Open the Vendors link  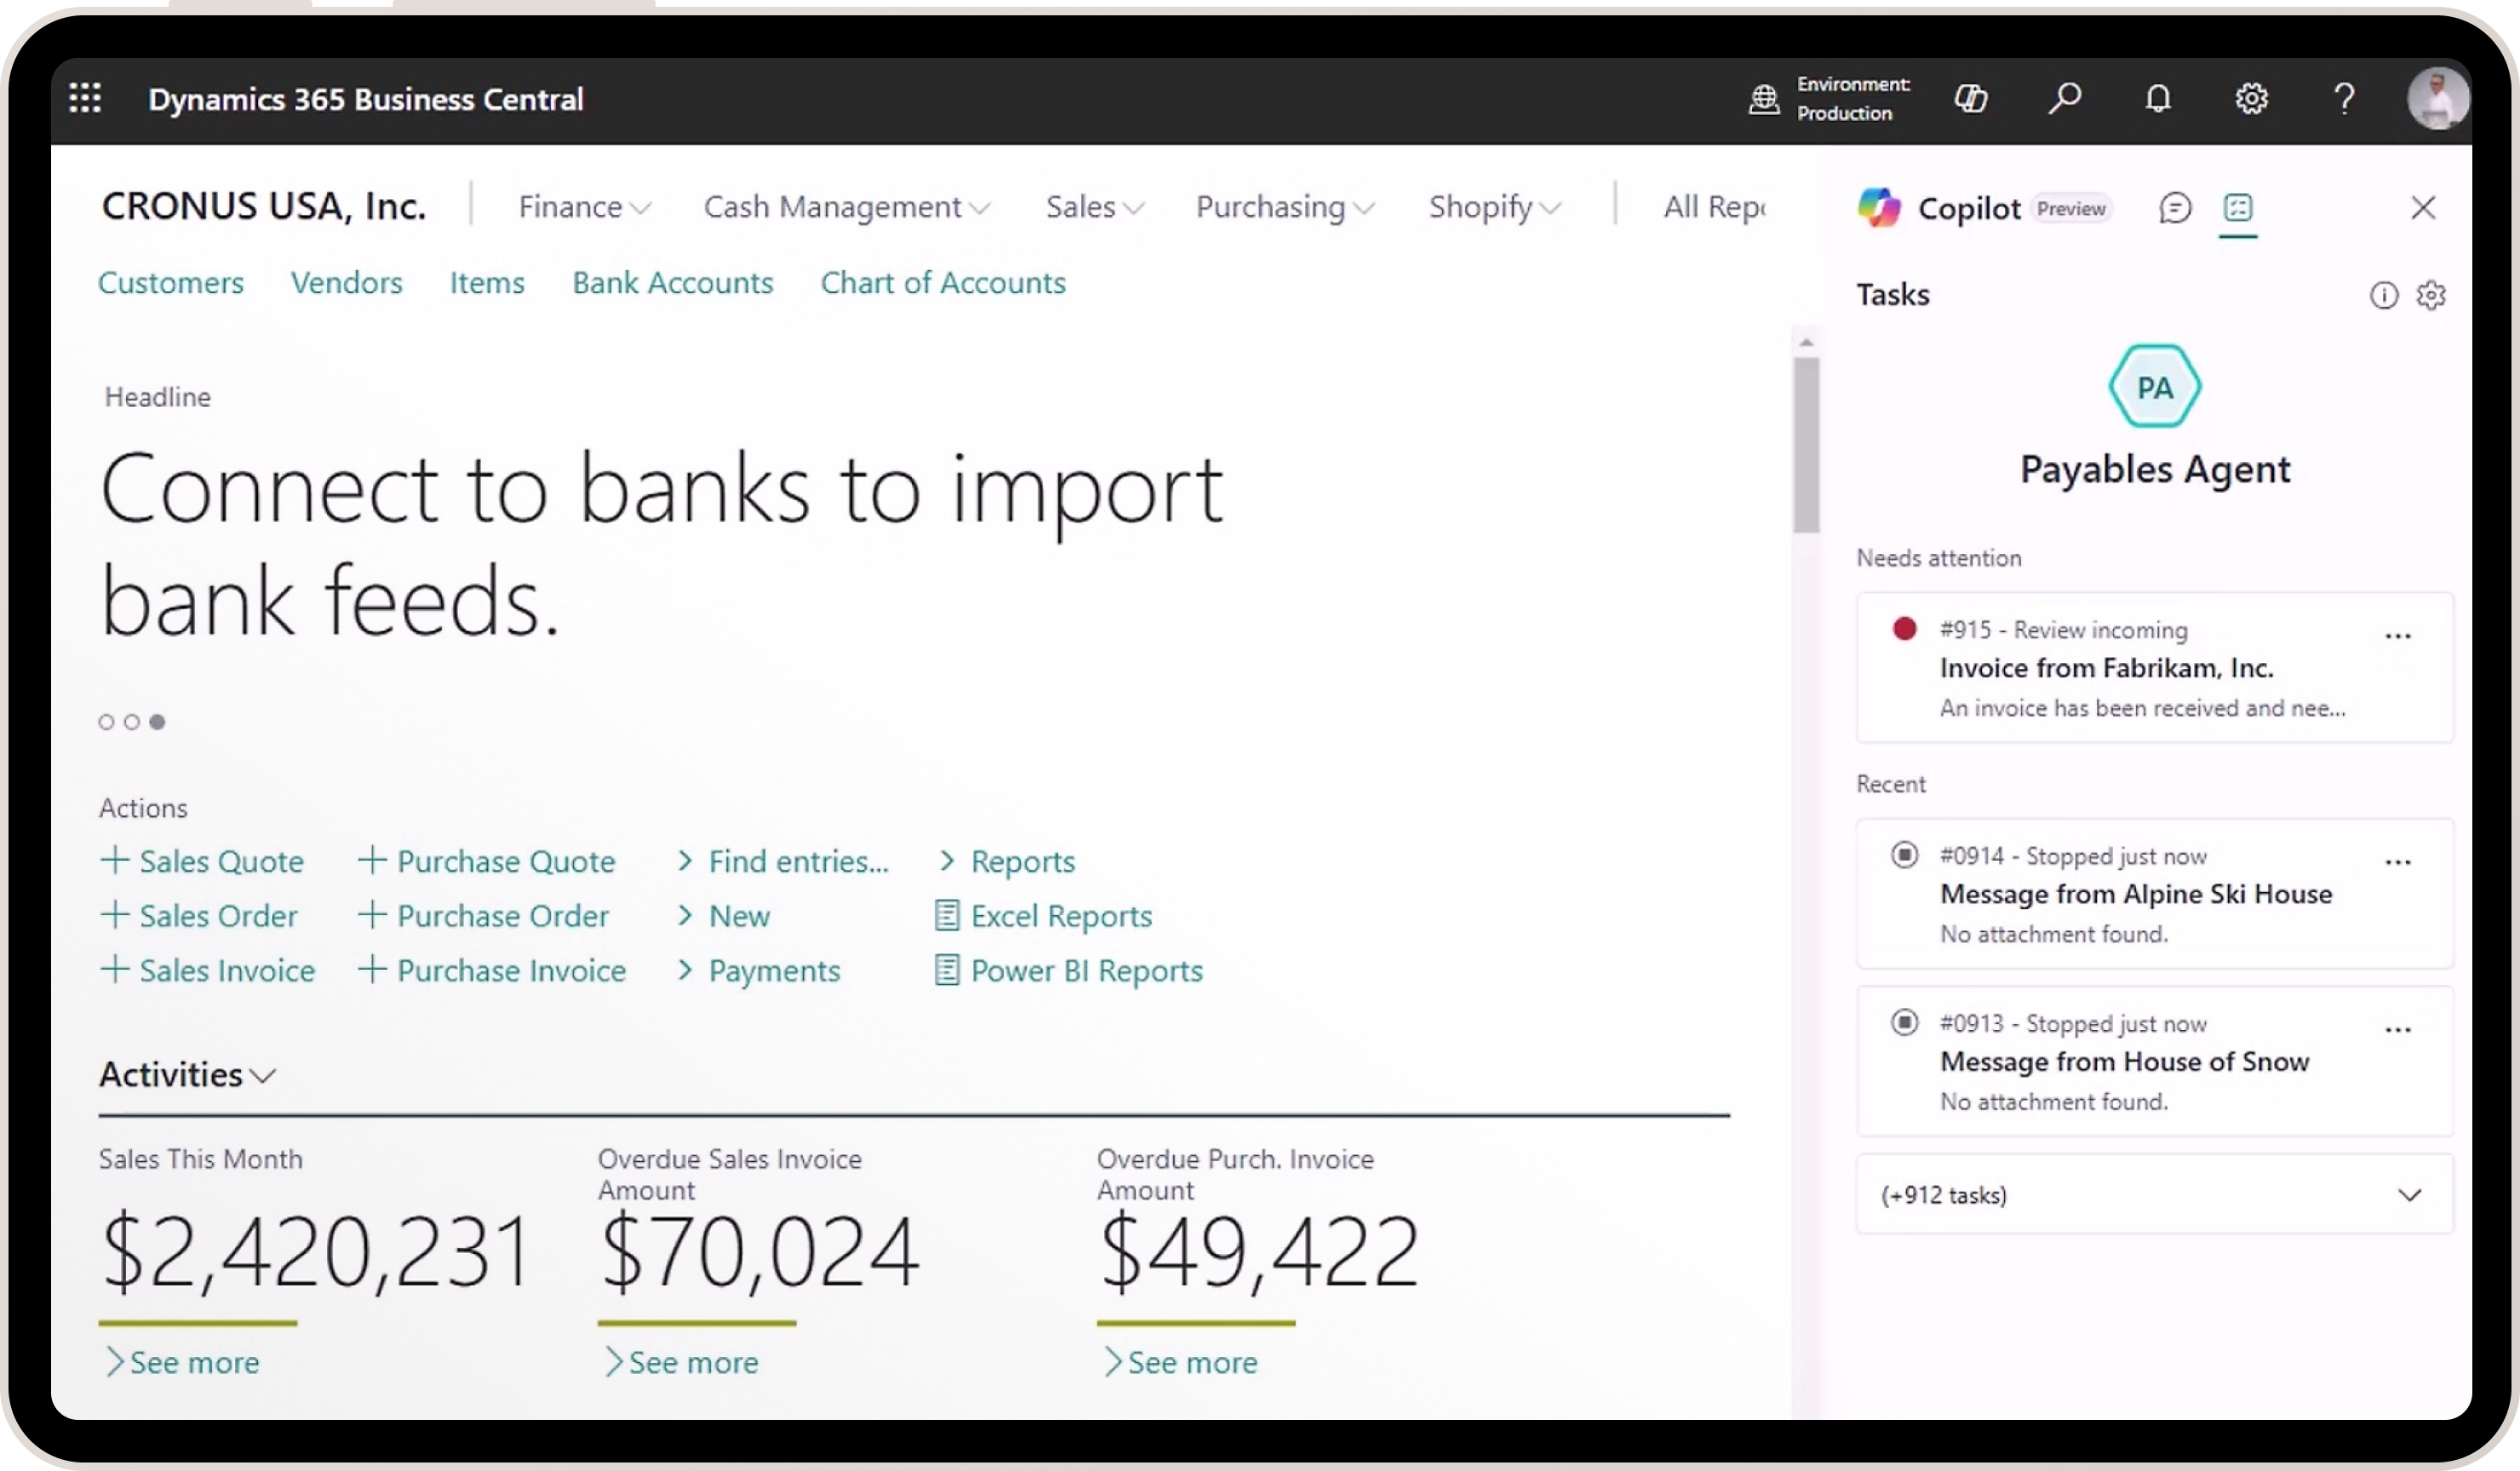346,283
